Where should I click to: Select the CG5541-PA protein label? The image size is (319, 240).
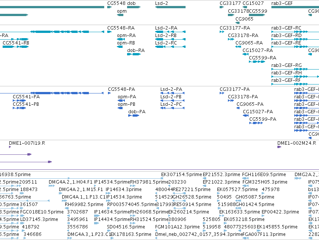point(26,97)
